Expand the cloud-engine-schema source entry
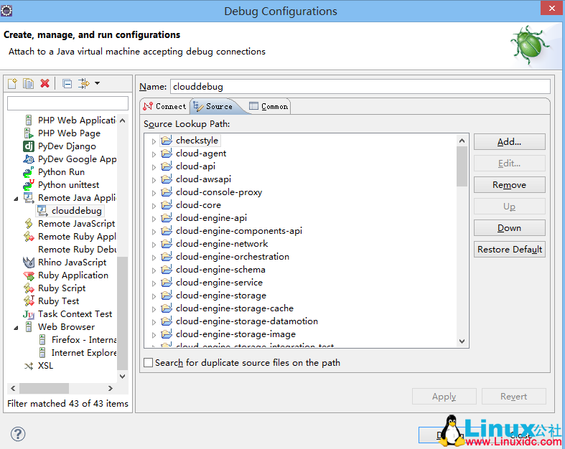565x449 pixels. coord(154,270)
